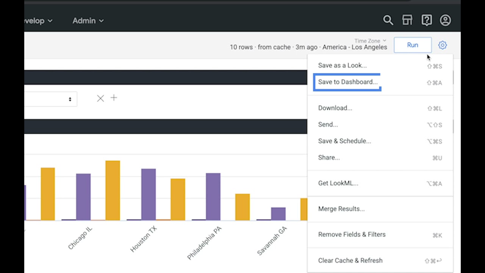This screenshot has width=485, height=273.
Task: Open the Help question mark icon
Action: click(x=427, y=20)
